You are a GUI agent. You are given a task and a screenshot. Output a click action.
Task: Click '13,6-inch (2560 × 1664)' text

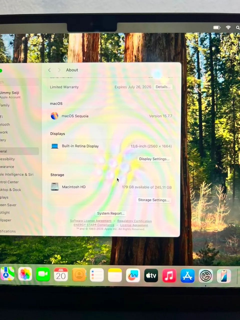(x=151, y=146)
